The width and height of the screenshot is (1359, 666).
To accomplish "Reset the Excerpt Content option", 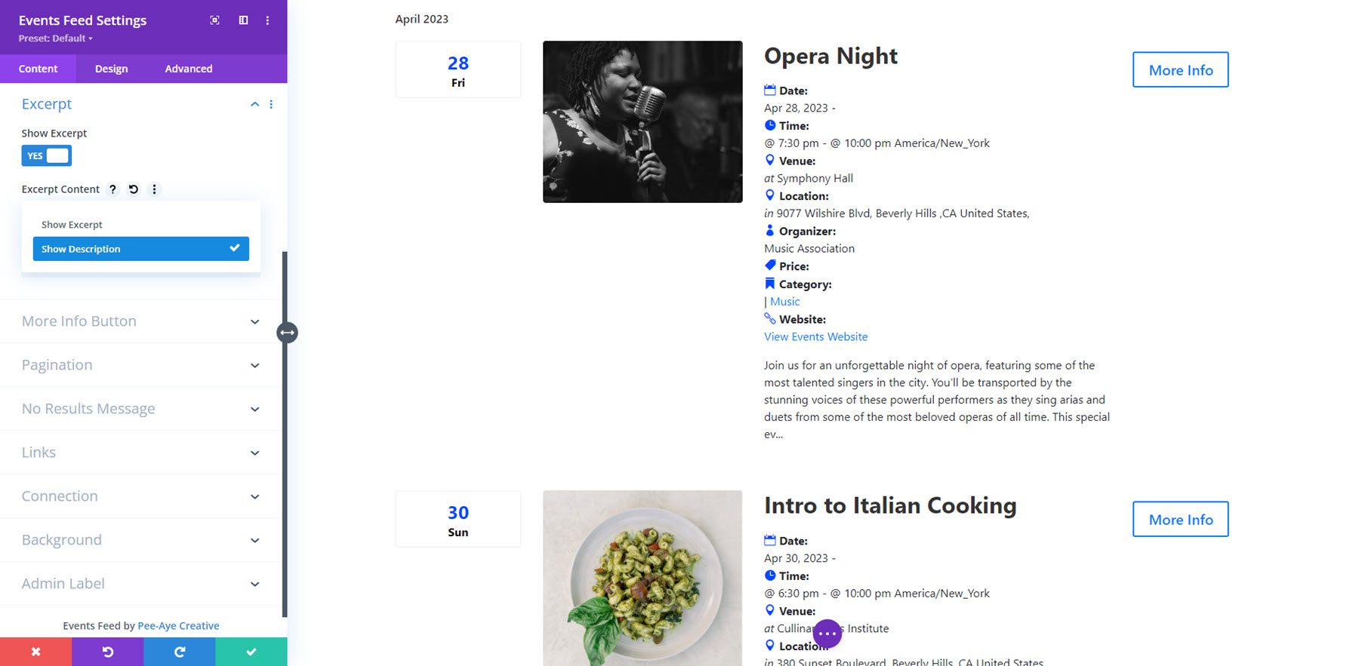I will pyautogui.click(x=134, y=189).
